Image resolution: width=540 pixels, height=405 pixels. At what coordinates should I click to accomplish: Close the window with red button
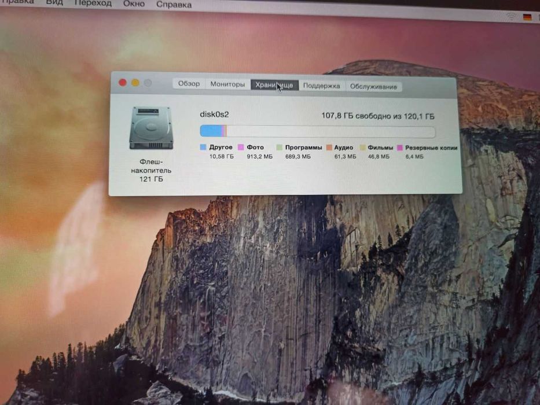click(123, 83)
